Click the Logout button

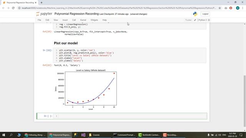pos(205,14)
